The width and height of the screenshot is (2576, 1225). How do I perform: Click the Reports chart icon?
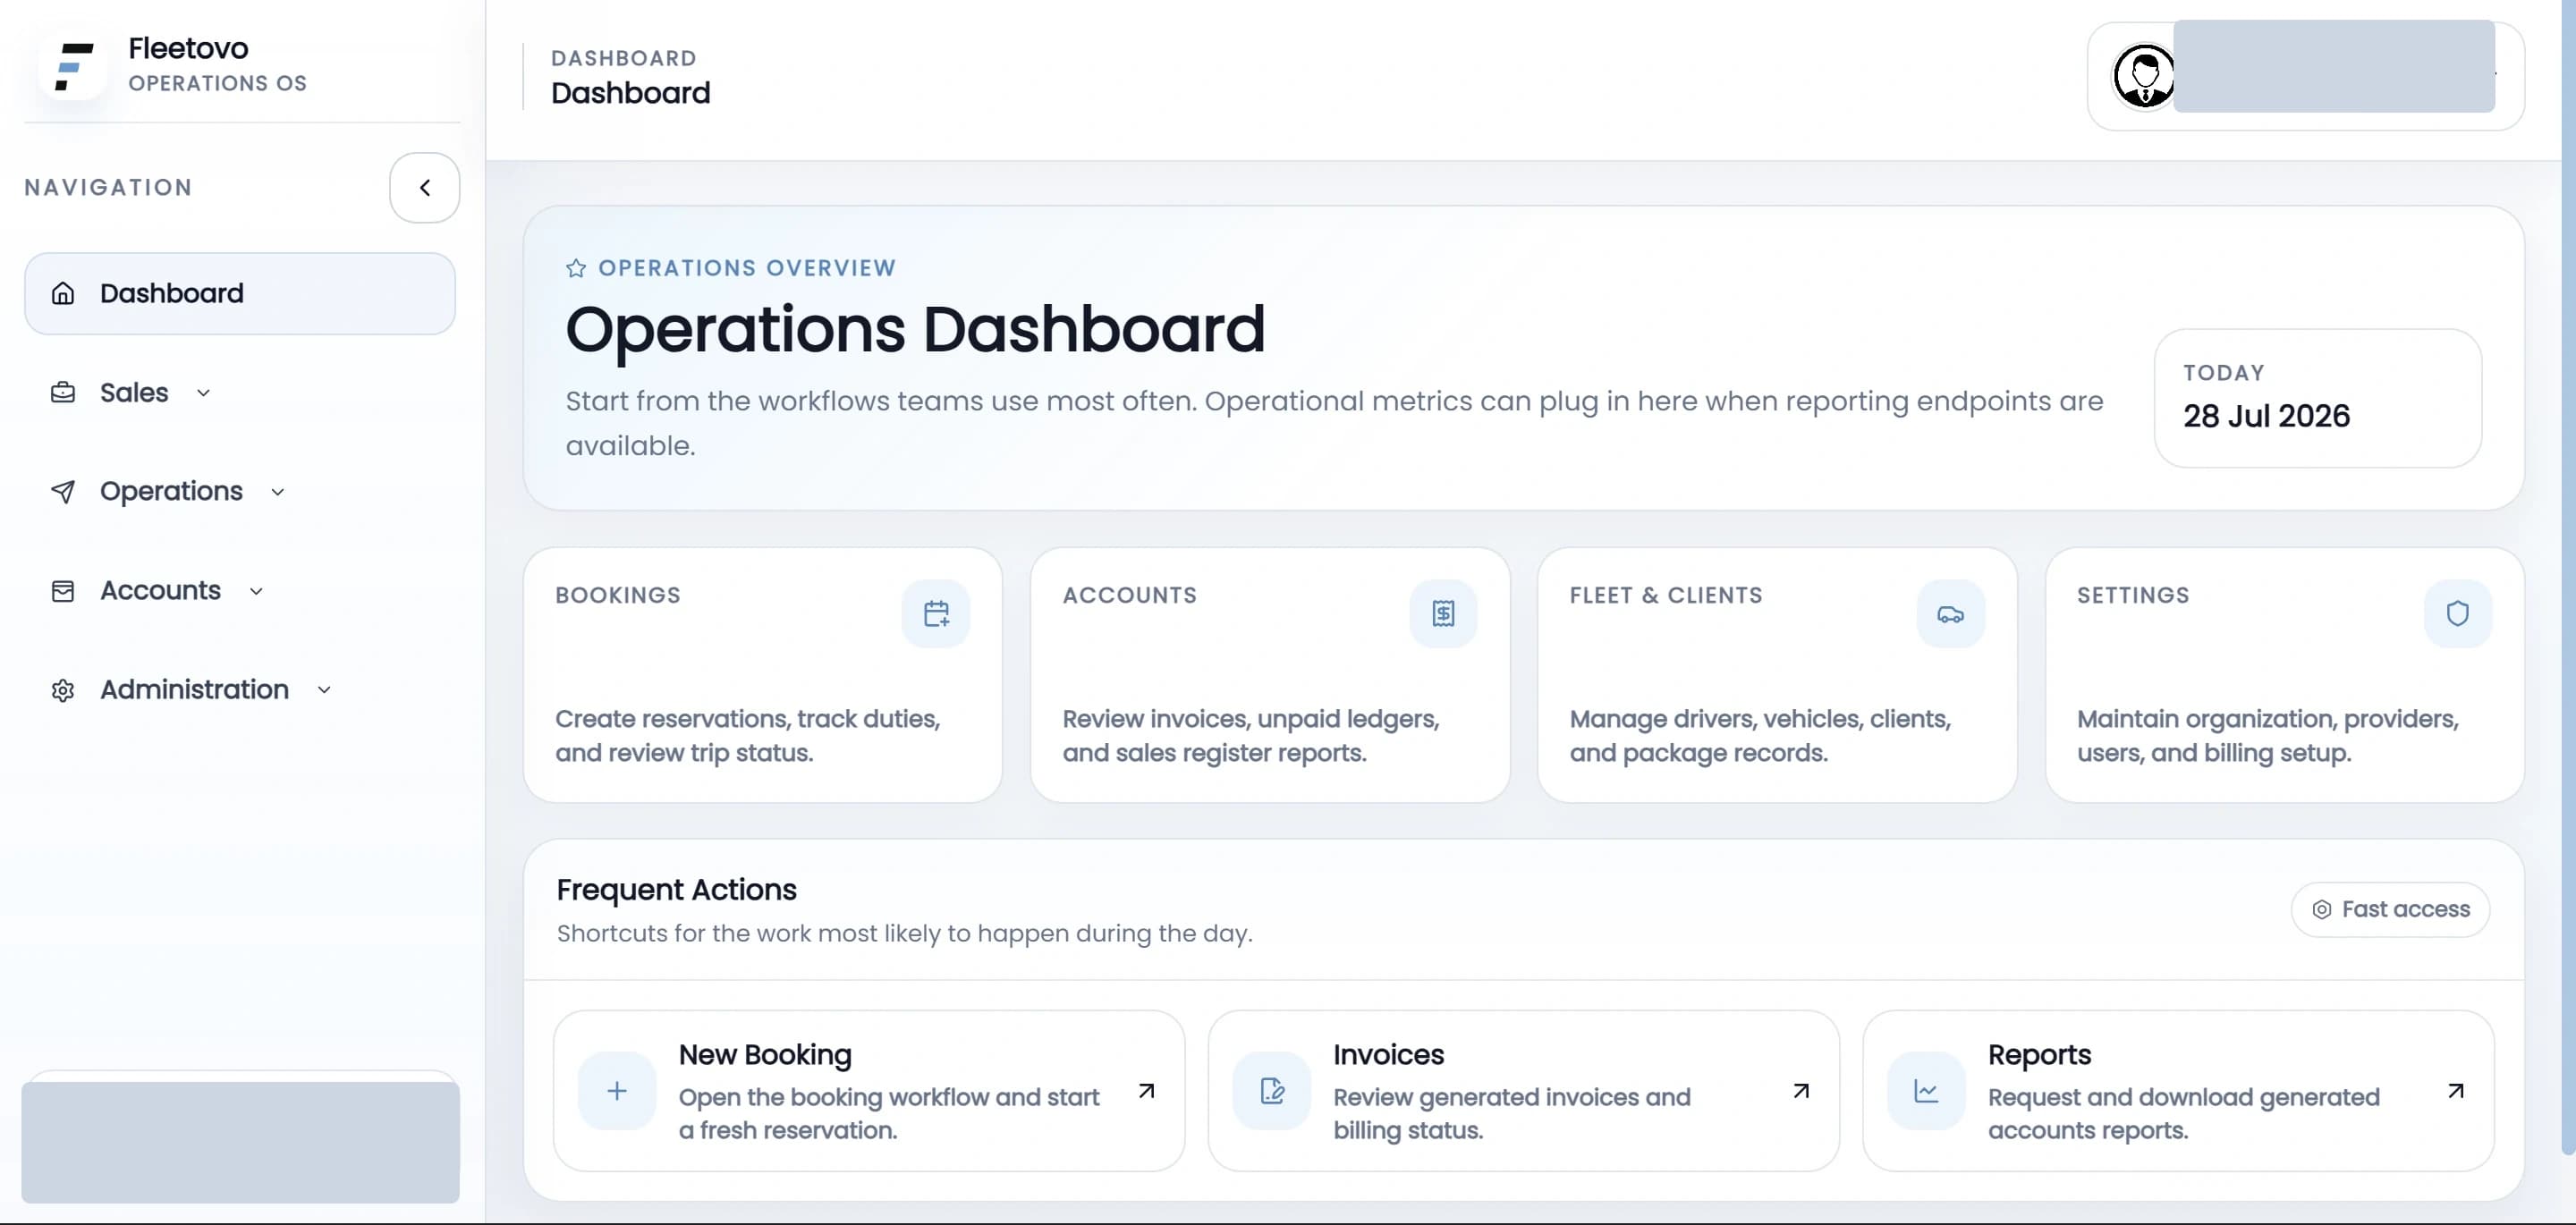(x=1926, y=1090)
